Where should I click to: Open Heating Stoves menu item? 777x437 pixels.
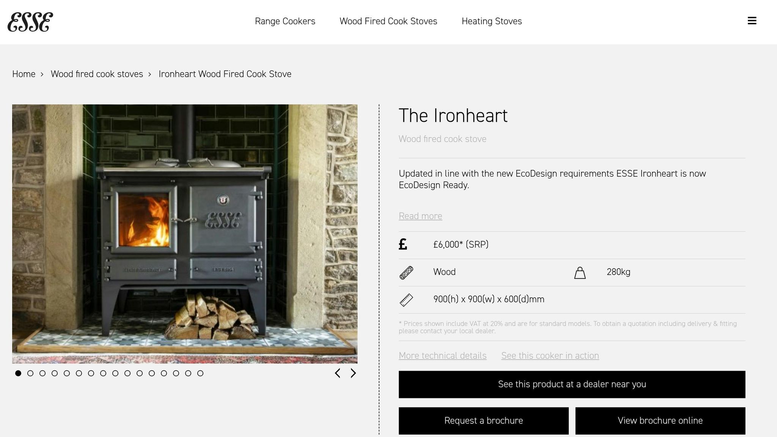pos(492,21)
